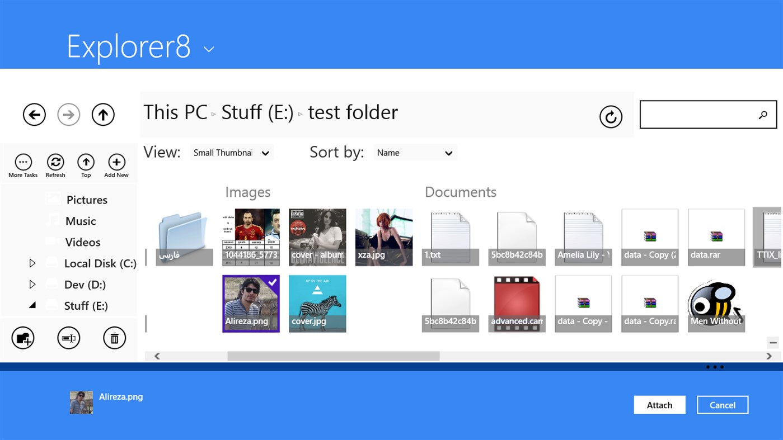Delete selection with the trash can icon
The height and width of the screenshot is (440, 783).
(114, 338)
